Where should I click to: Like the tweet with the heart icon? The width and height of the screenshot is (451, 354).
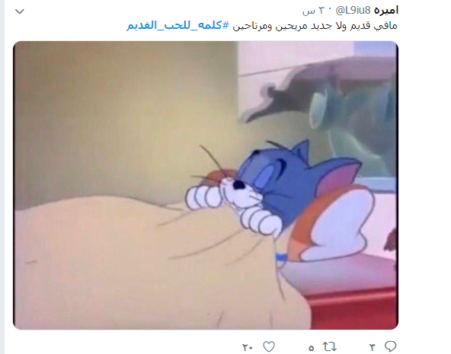click(x=269, y=346)
